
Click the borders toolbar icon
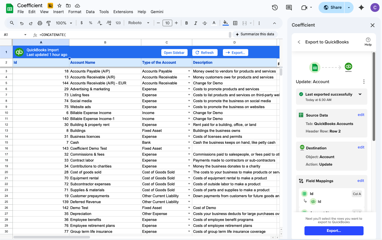point(235,23)
